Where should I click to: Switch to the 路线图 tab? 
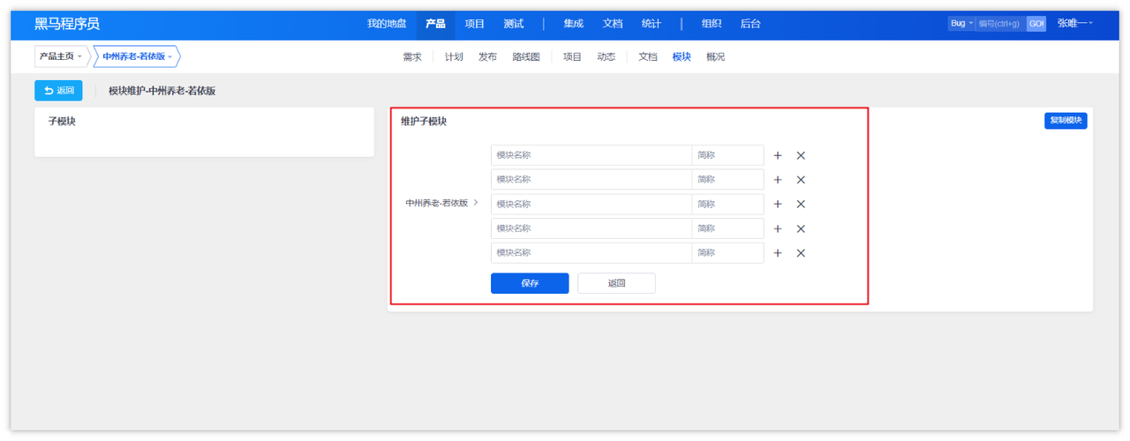(x=526, y=56)
